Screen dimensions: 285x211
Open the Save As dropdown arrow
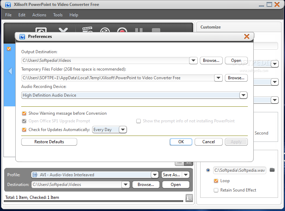186,175
